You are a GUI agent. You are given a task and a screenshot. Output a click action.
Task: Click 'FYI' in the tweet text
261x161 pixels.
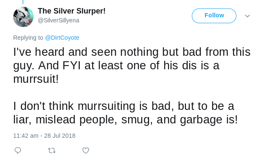[72, 65]
